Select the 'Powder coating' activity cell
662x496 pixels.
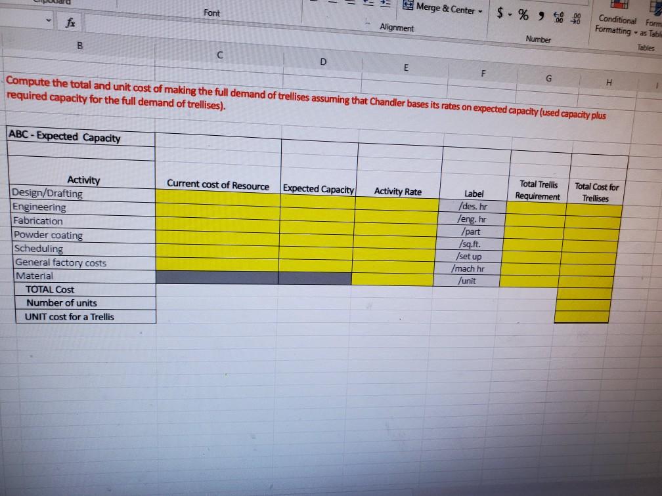tap(83, 235)
